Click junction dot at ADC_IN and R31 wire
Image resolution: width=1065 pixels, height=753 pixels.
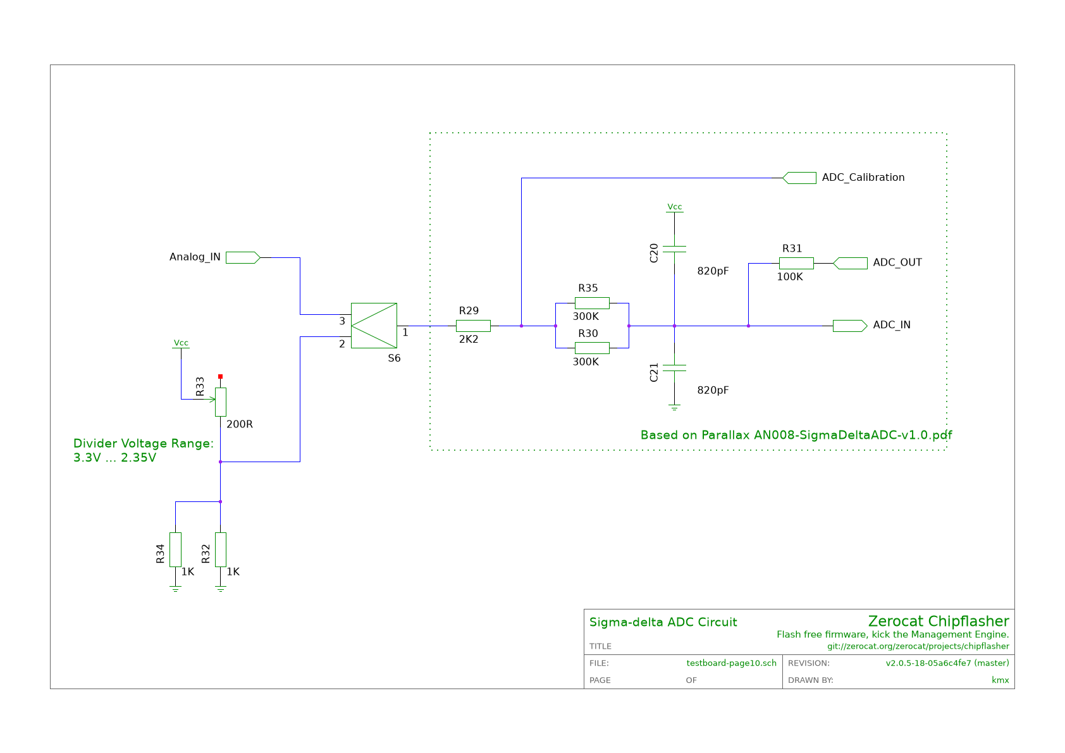point(748,326)
